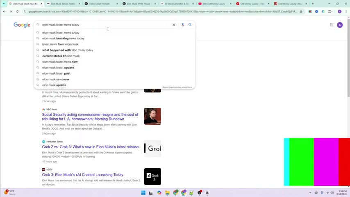Viewport: 350px width, 197px height.
Task: Open Chrome three-dot menu
Action: point(346,11)
